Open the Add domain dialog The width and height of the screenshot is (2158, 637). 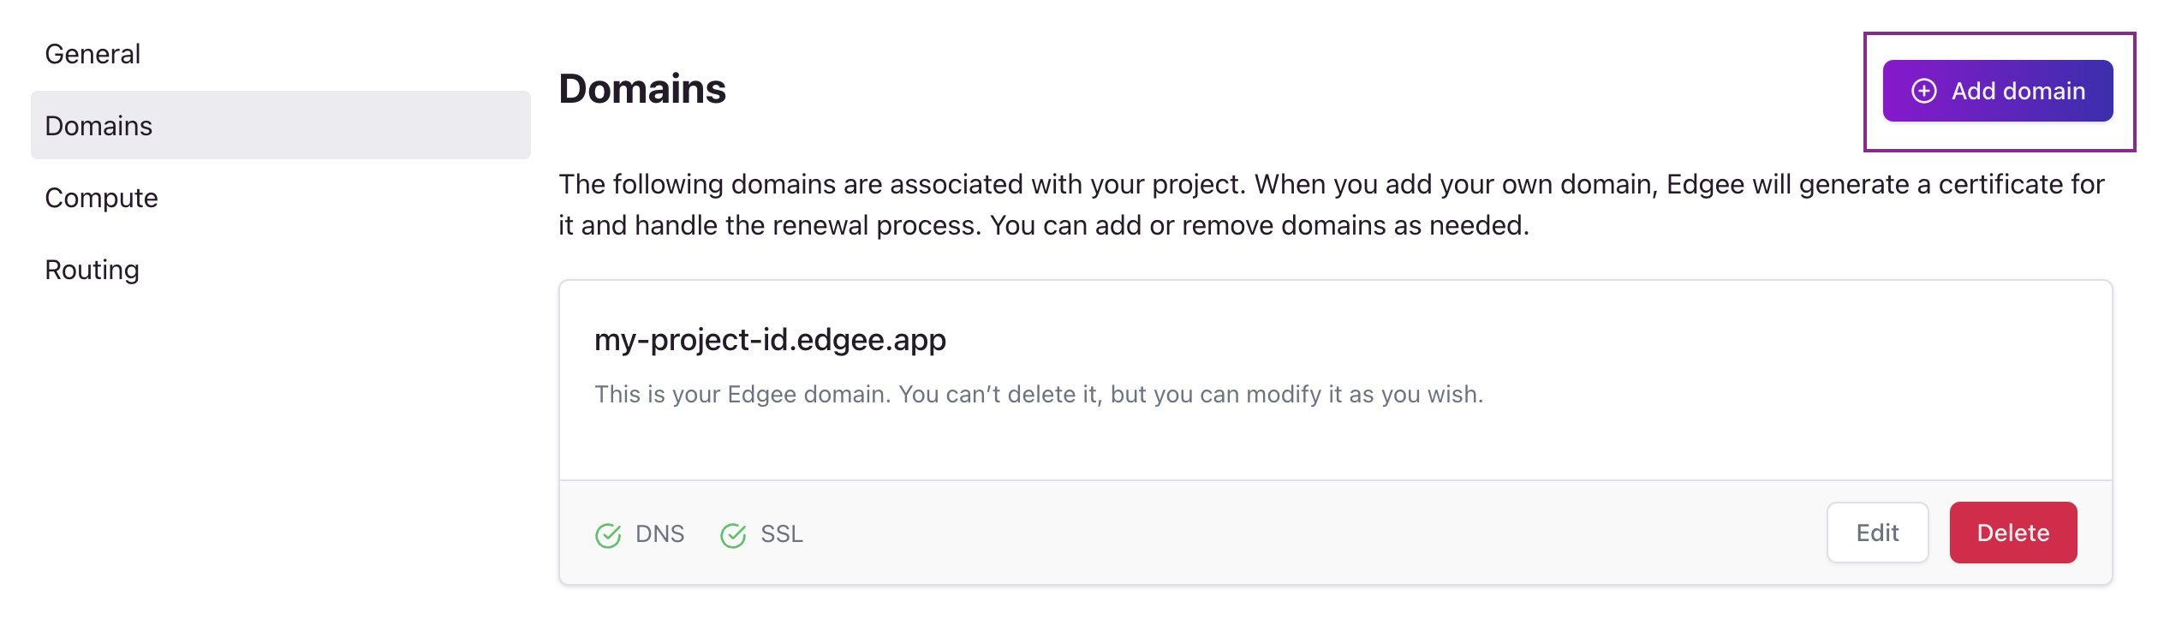click(1999, 90)
